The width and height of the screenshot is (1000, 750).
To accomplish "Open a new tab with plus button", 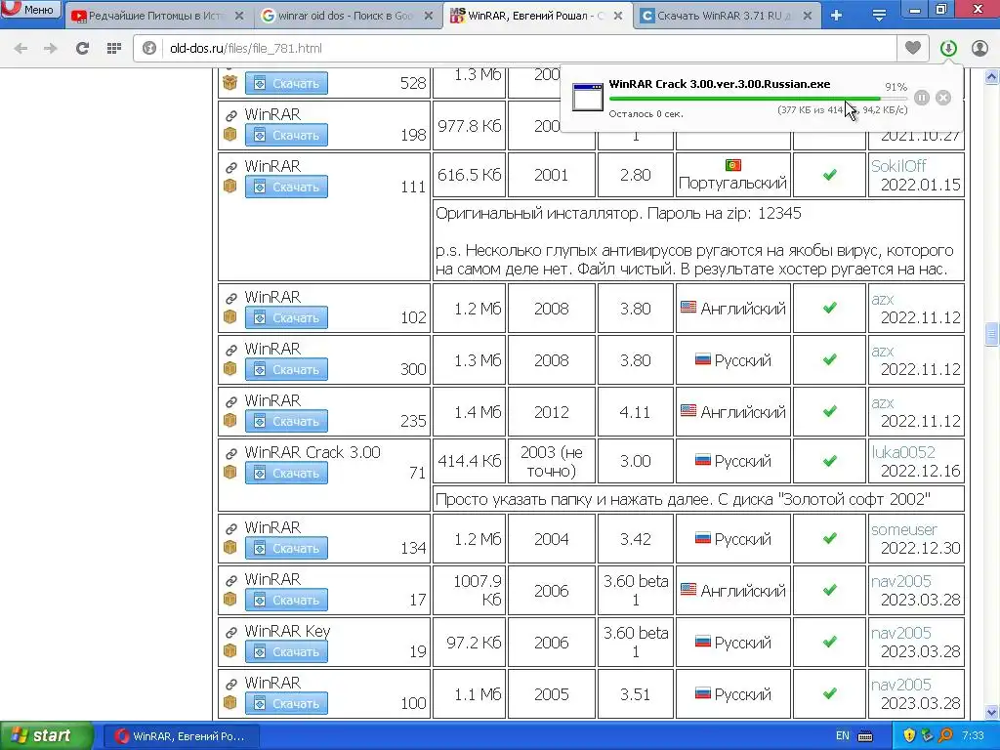I will click(x=836, y=16).
